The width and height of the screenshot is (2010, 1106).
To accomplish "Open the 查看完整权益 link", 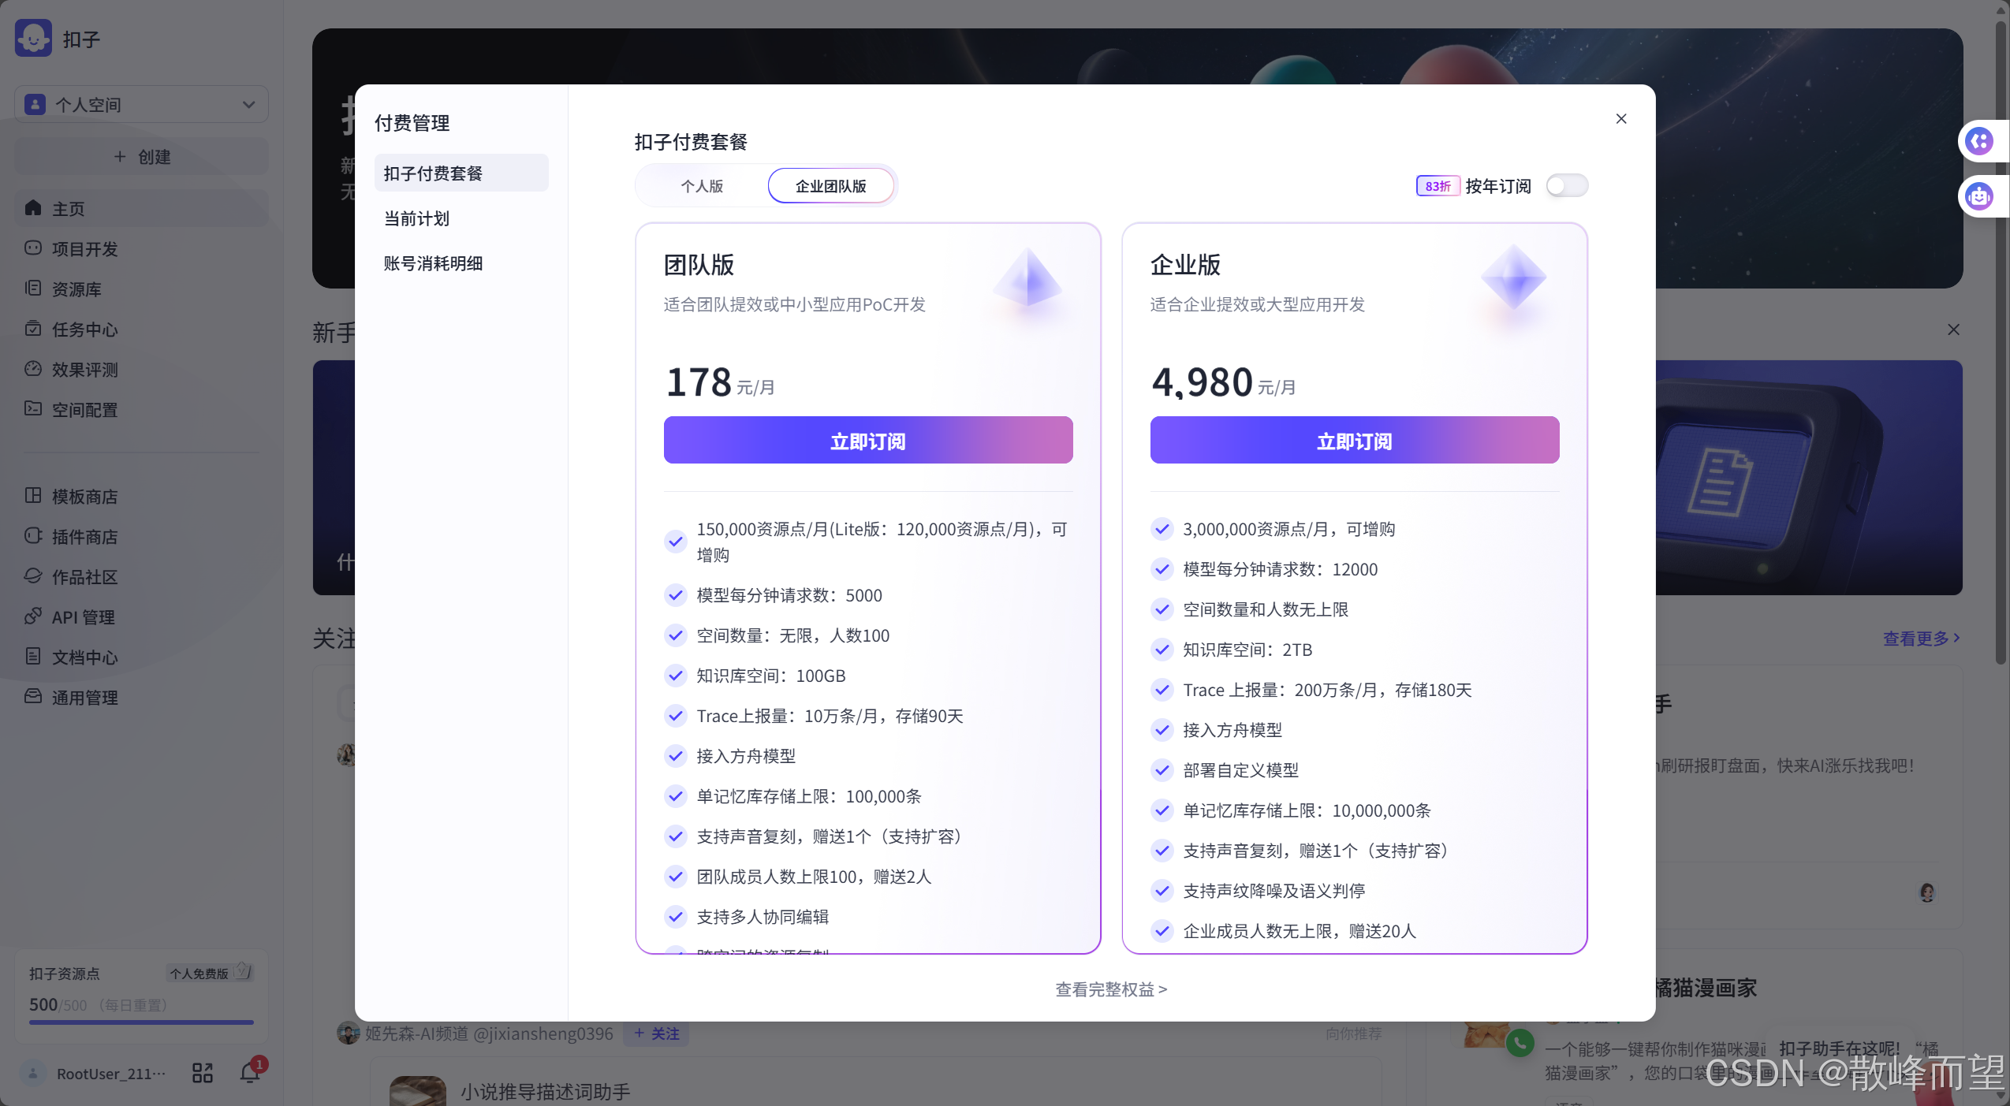I will click(1110, 989).
